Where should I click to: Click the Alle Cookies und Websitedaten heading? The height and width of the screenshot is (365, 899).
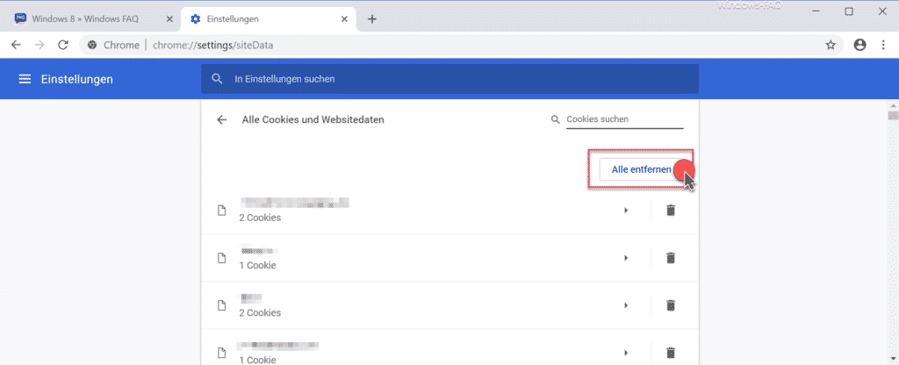click(x=313, y=119)
